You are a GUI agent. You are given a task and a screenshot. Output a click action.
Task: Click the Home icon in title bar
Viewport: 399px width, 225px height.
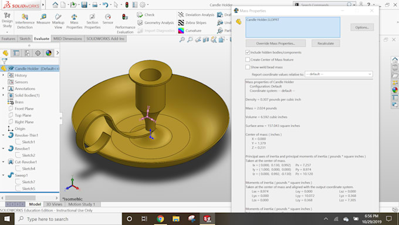click(x=55, y=5)
